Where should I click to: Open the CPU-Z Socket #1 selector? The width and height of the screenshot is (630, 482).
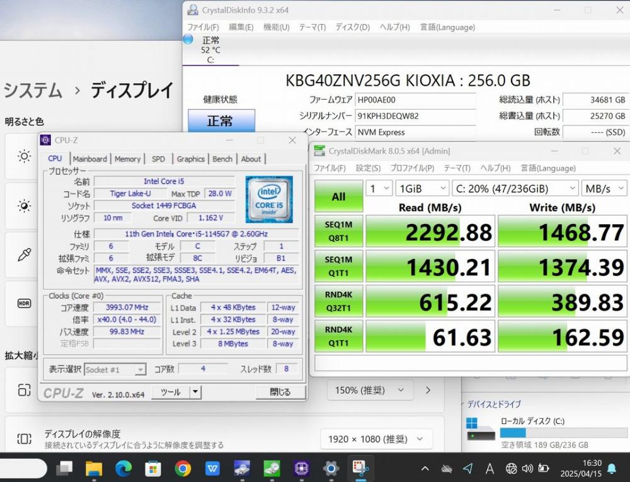115,369
